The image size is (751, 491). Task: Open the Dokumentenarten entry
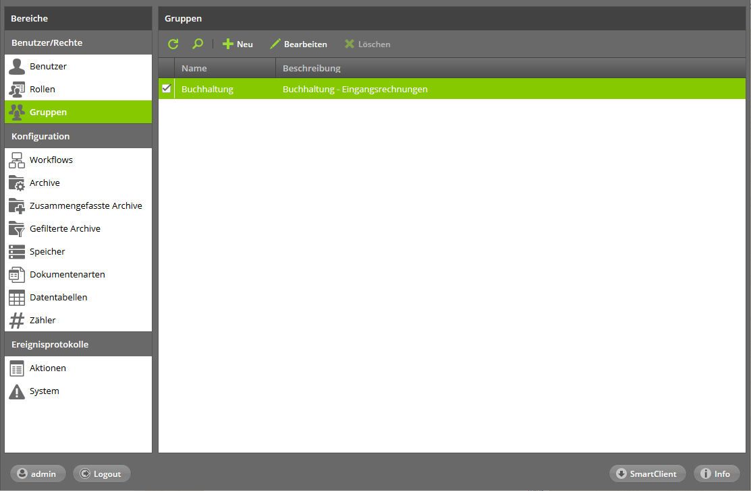(x=78, y=274)
